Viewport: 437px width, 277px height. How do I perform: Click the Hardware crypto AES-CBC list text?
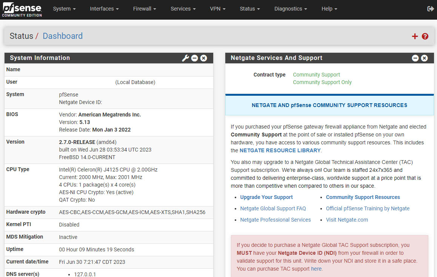pyautogui.click(x=132, y=212)
